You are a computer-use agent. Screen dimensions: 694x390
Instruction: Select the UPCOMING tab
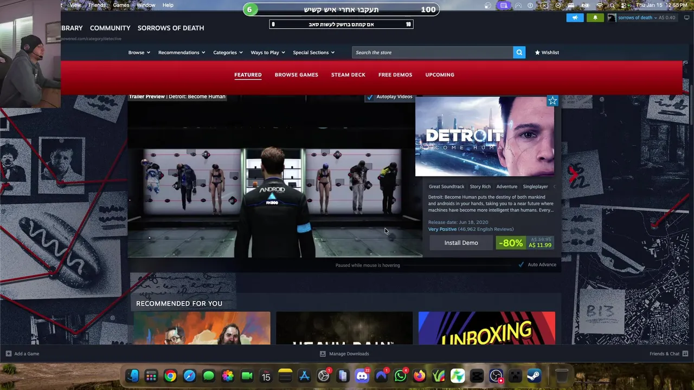click(x=440, y=75)
